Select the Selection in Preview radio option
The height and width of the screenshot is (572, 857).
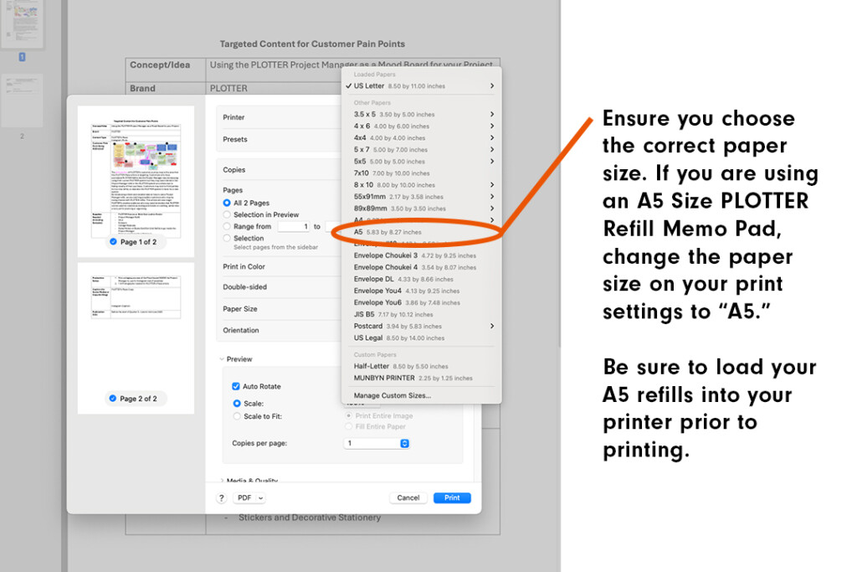[x=227, y=215]
